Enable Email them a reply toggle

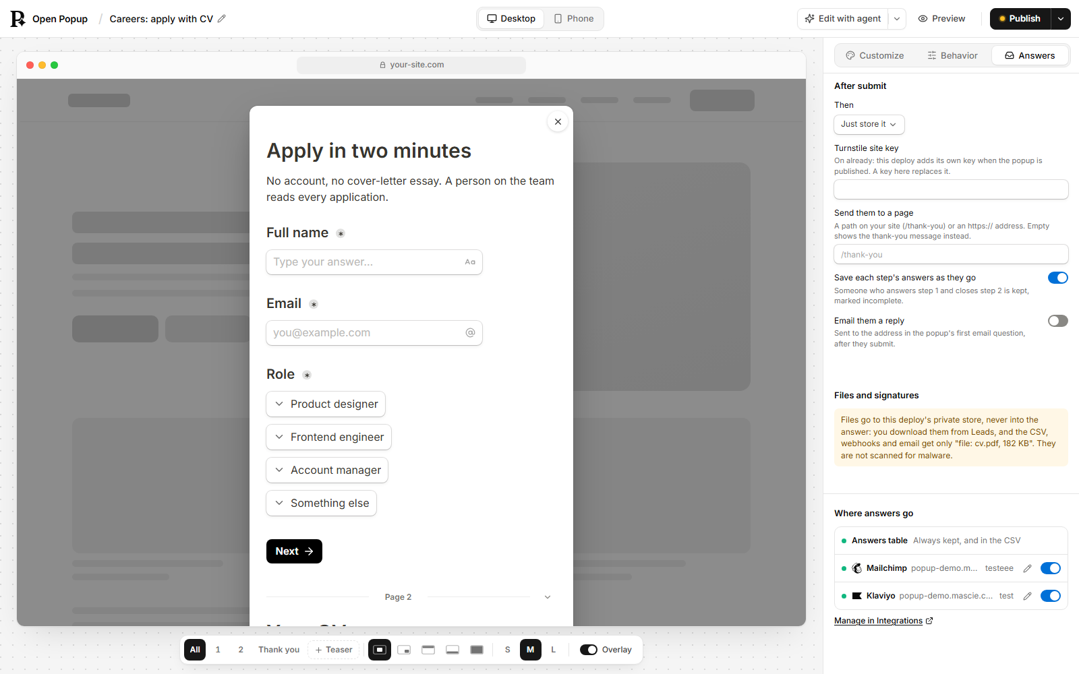1058,321
